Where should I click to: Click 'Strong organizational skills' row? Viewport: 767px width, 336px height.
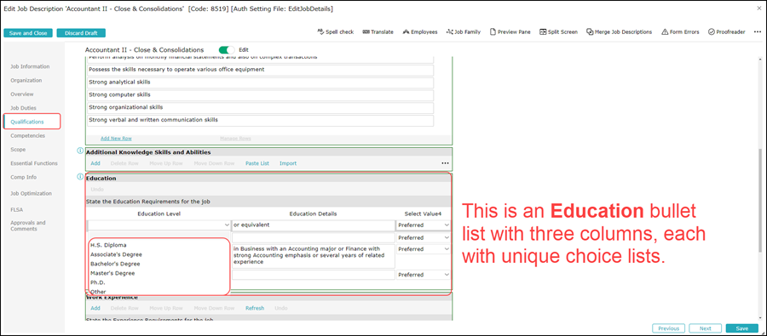261,107
